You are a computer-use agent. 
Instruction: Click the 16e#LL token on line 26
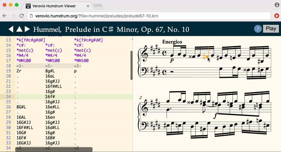point(52,107)
